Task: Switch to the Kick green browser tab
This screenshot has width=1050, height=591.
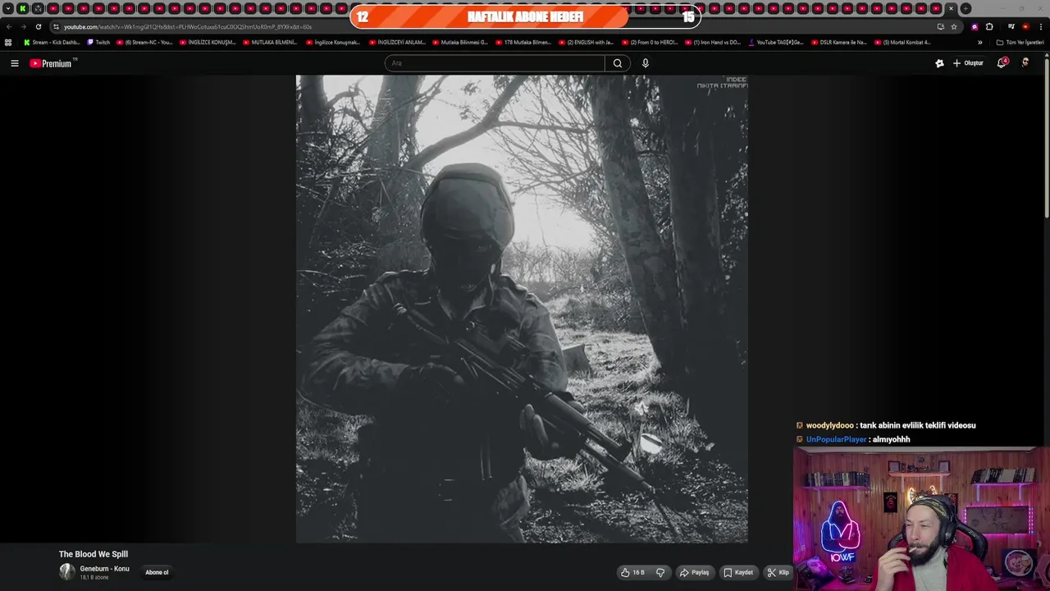Action: pyautogui.click(x=23, y=8)
